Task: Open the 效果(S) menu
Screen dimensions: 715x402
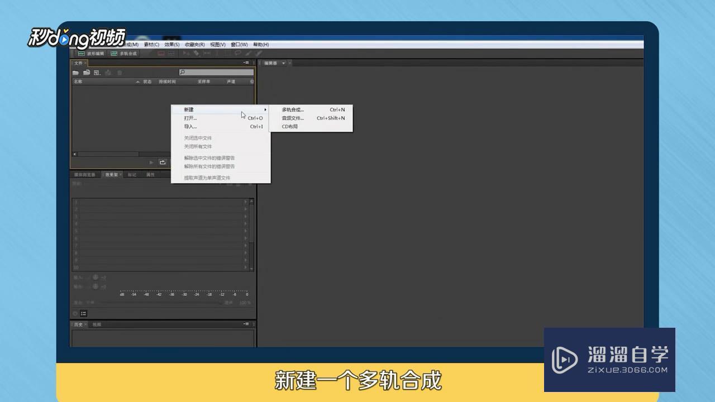Action: 172,45
